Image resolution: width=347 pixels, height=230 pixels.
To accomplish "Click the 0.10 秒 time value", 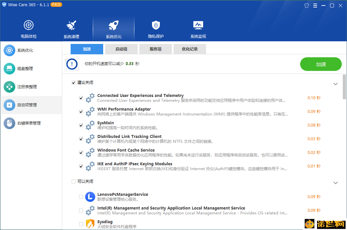I will pyautogui.click(x=314, y=98).
